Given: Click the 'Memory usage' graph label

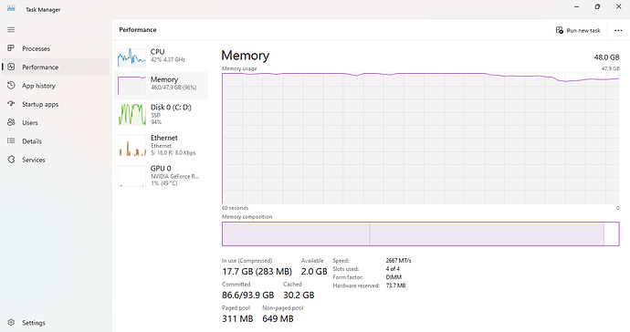Looking at the screenshot, I should [239, 68].
